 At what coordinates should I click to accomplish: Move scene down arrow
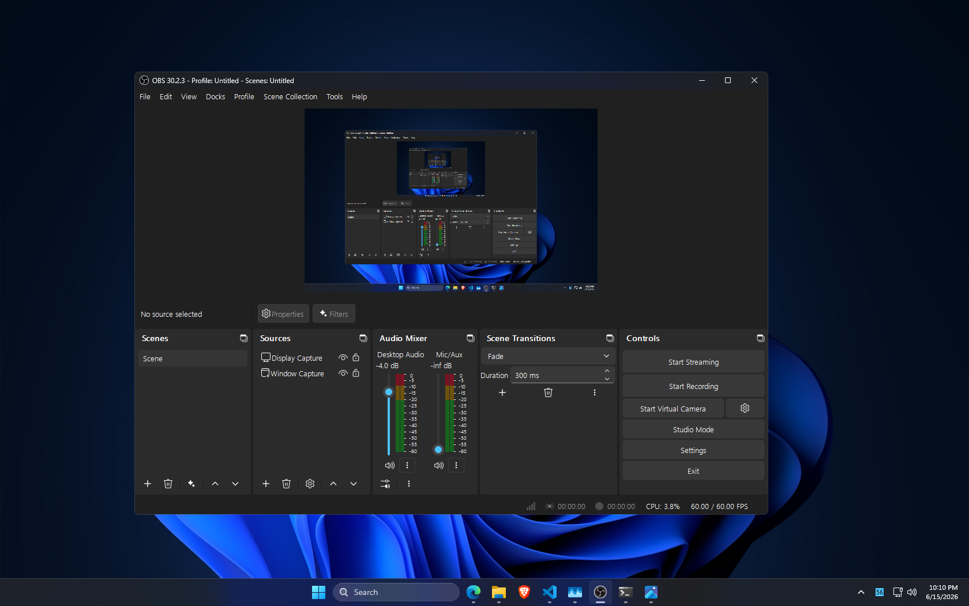point(235,484)
